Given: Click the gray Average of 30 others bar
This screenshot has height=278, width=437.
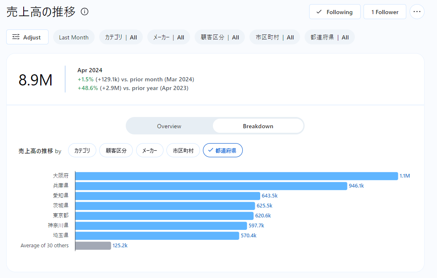Looking at the screenshot, I should pyautogui.click(x=93, y=246).
